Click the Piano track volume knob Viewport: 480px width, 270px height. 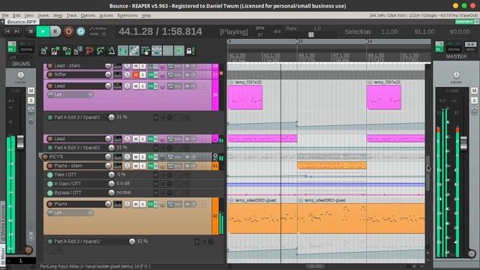(x=108, y=204)
